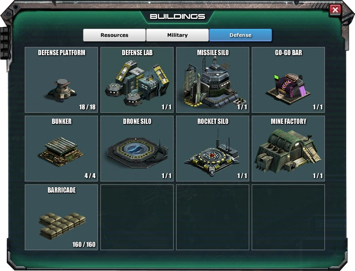Click the Defense Platform 18/18 count
This screenshot has width=355, height=271.
tap(87, 107)
